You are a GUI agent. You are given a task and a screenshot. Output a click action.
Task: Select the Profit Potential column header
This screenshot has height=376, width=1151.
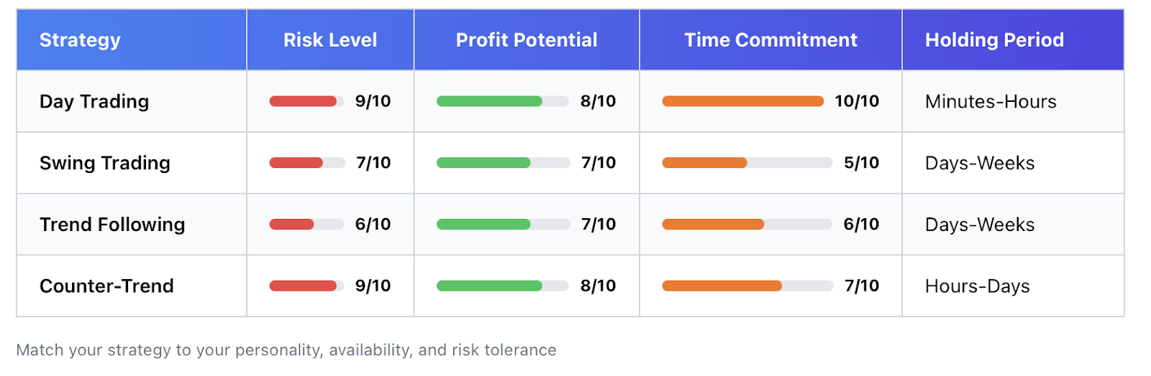point(527,40)
